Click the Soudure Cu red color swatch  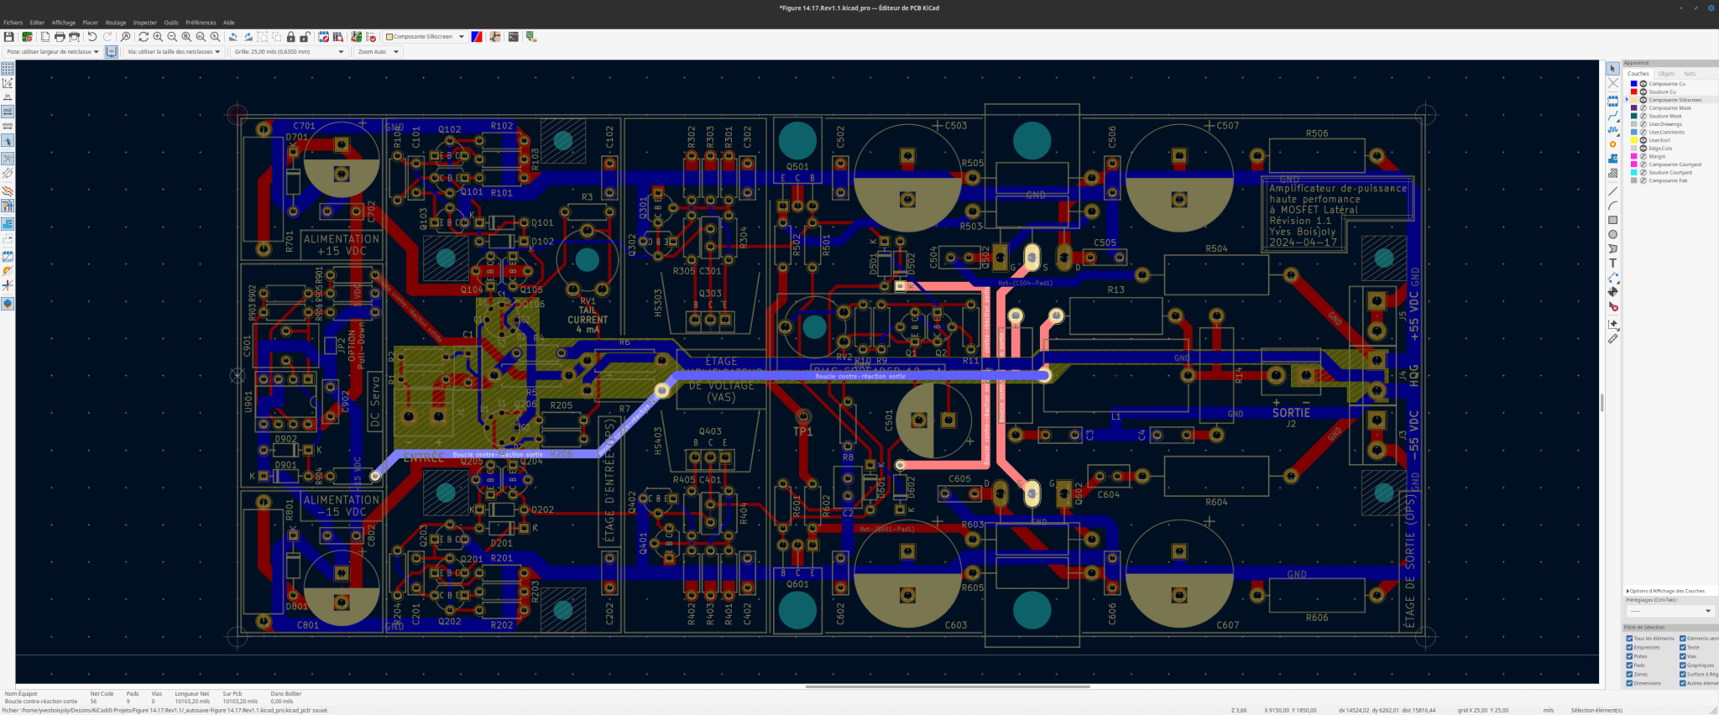1634,91
